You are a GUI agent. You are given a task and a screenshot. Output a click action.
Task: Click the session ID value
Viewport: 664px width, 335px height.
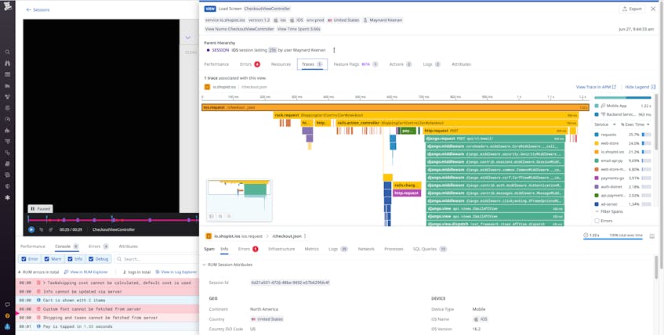click(290, 283)
